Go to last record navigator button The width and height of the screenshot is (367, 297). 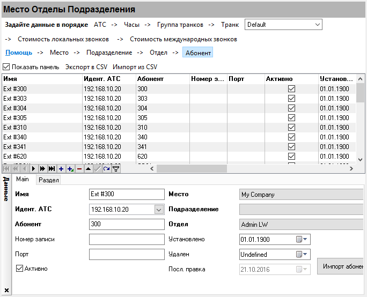pos(52,169)
